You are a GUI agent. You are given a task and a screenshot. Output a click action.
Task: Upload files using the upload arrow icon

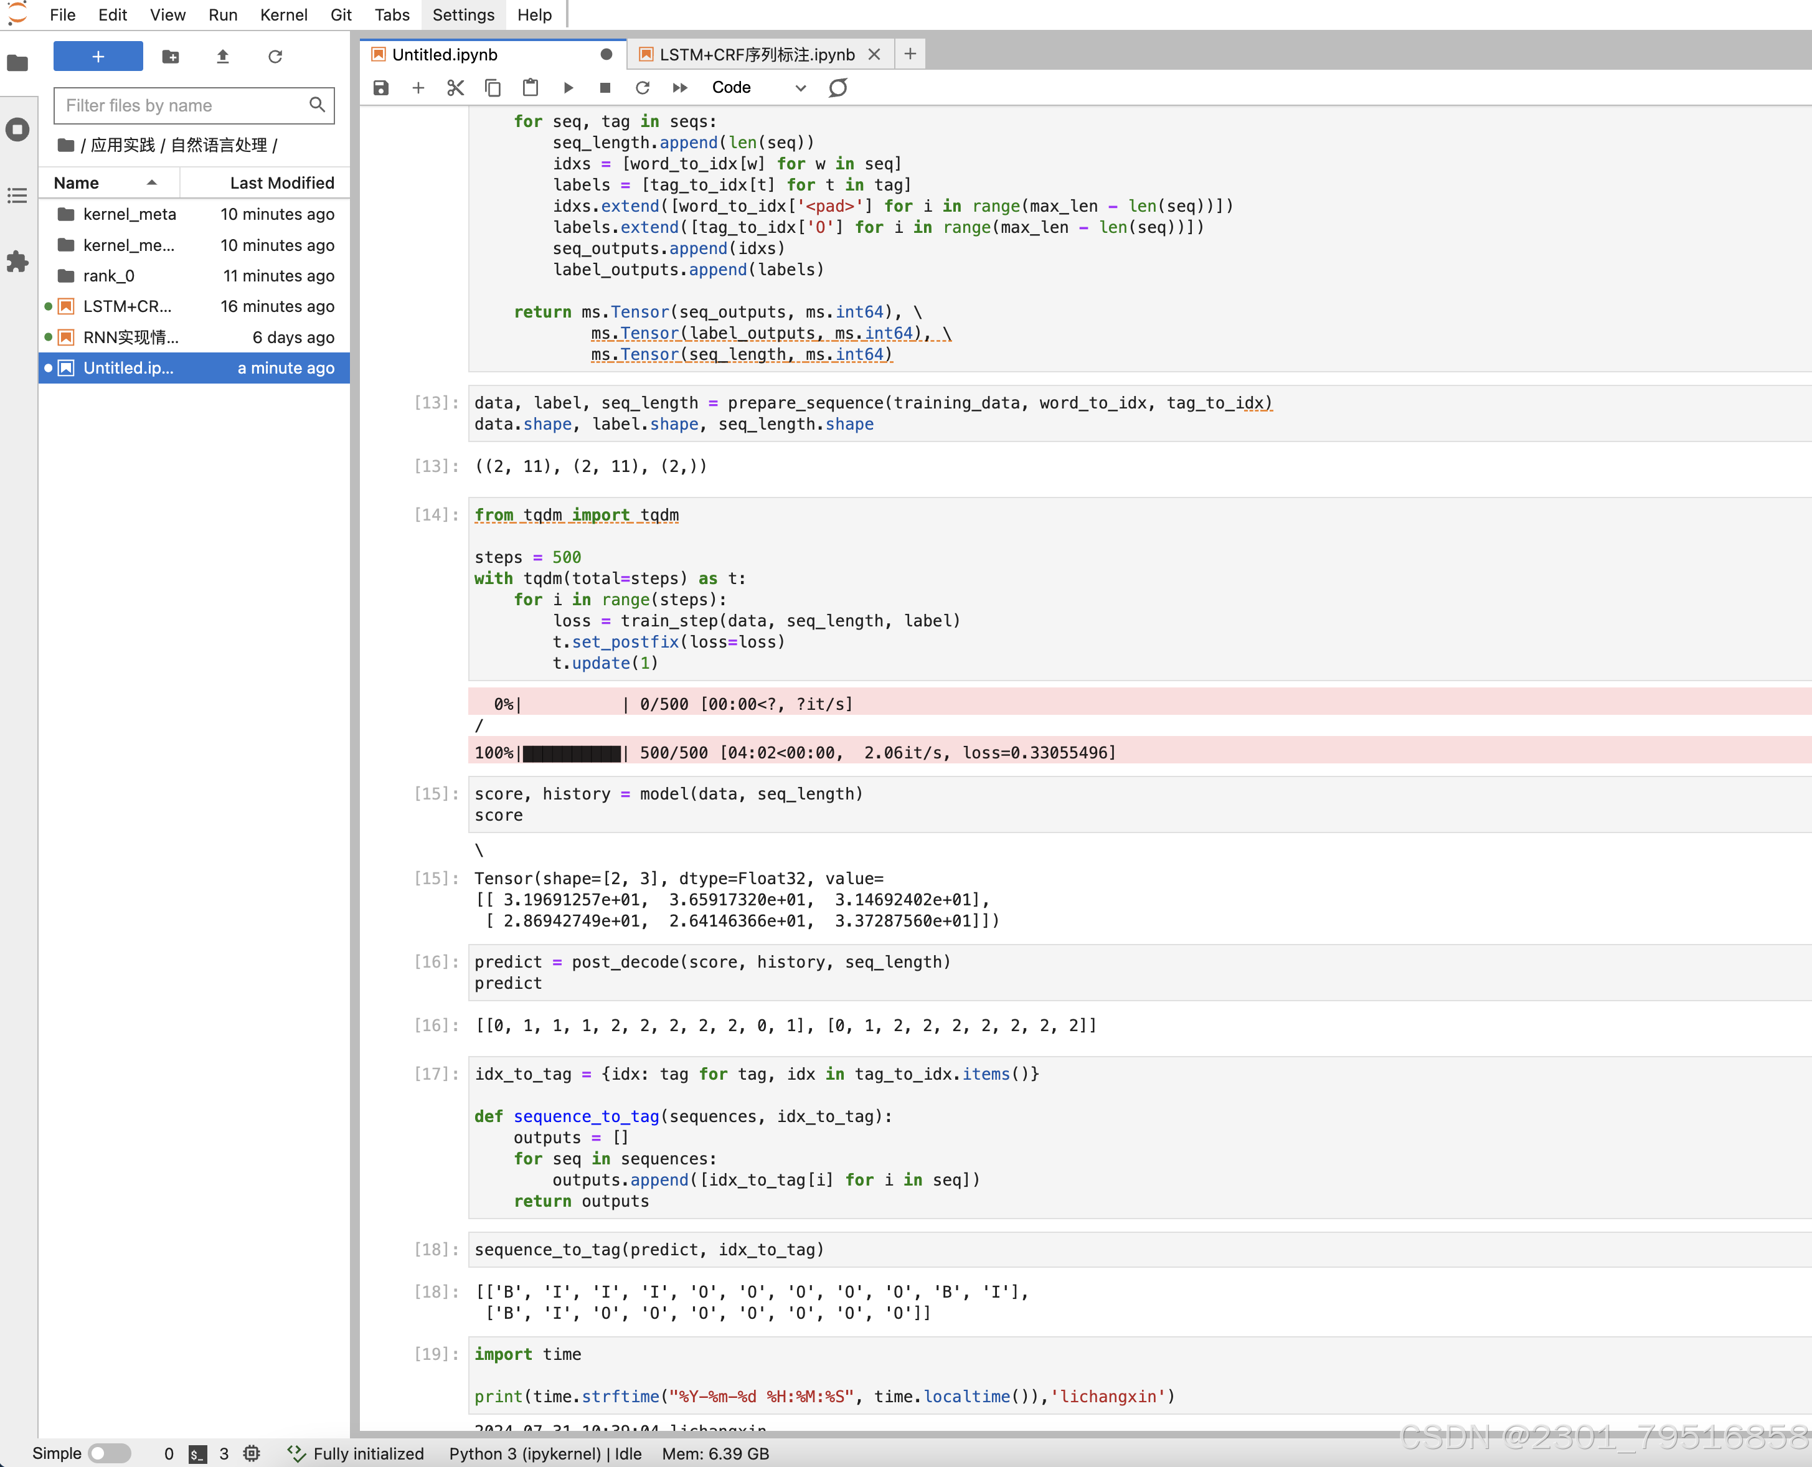click(x=223, y=57)
